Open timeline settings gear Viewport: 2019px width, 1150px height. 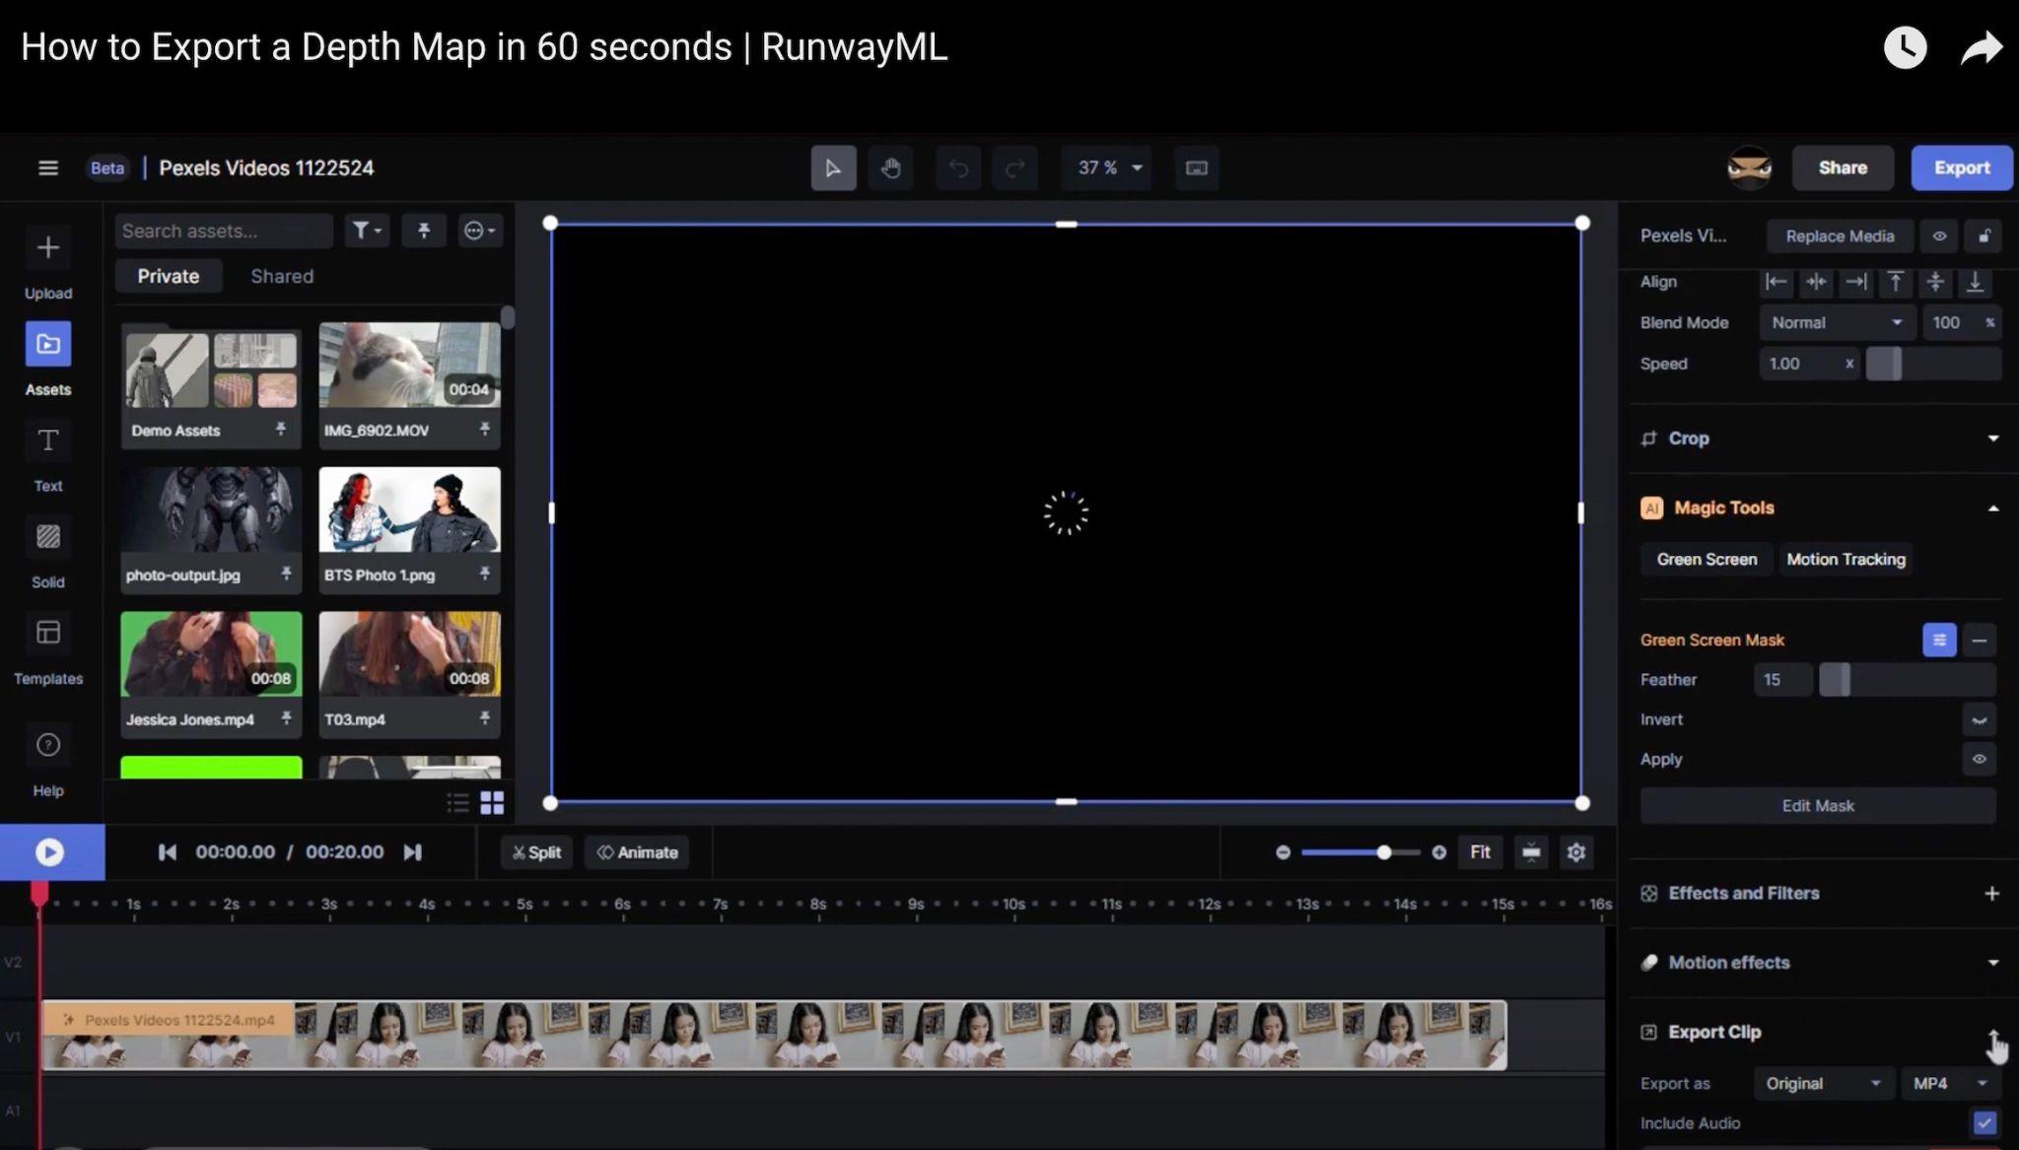click(x=1575, y=852)
